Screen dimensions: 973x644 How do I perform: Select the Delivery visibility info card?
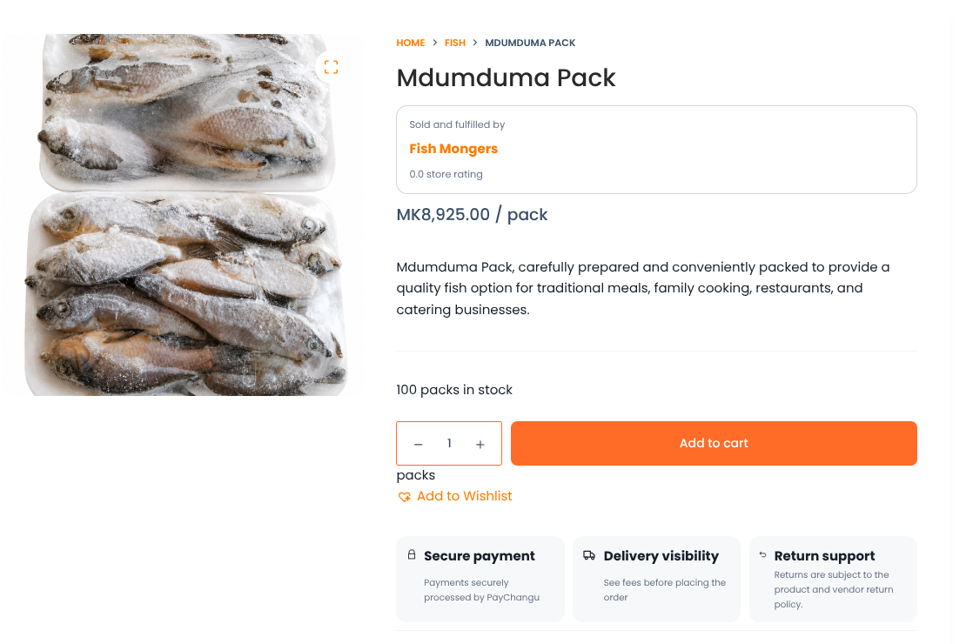(656, 579)
